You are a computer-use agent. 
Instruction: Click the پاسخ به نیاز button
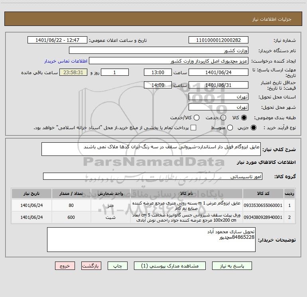point(232,266)
